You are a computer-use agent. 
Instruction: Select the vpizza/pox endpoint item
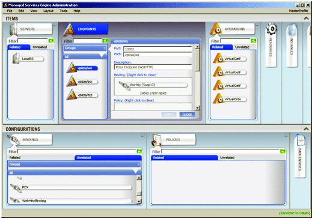[82, 82]
